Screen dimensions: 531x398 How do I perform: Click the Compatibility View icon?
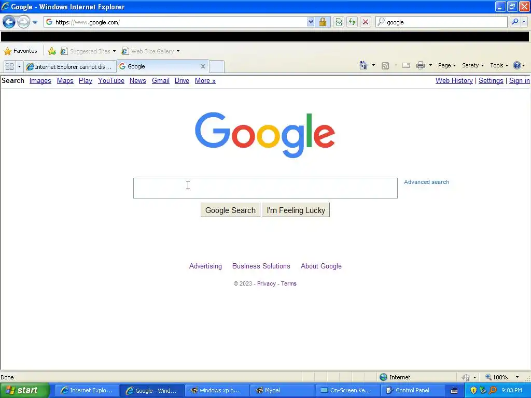click(338, 22)
